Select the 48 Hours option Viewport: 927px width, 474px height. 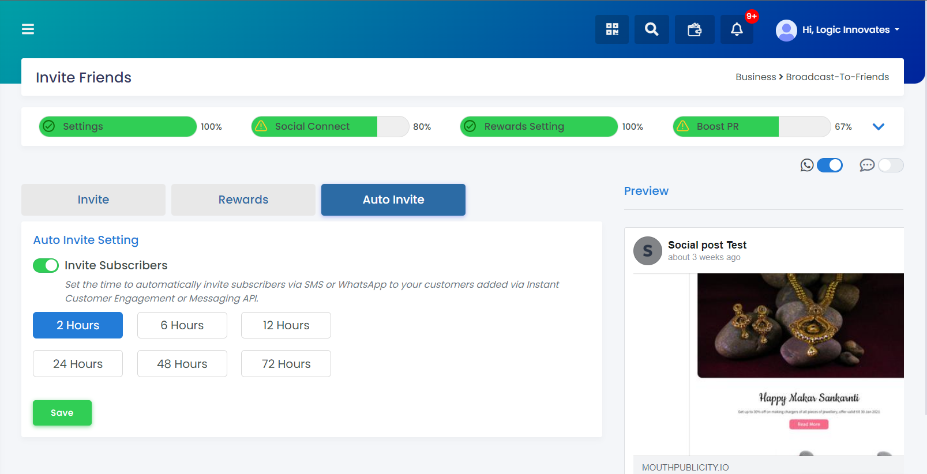point(182,364)
